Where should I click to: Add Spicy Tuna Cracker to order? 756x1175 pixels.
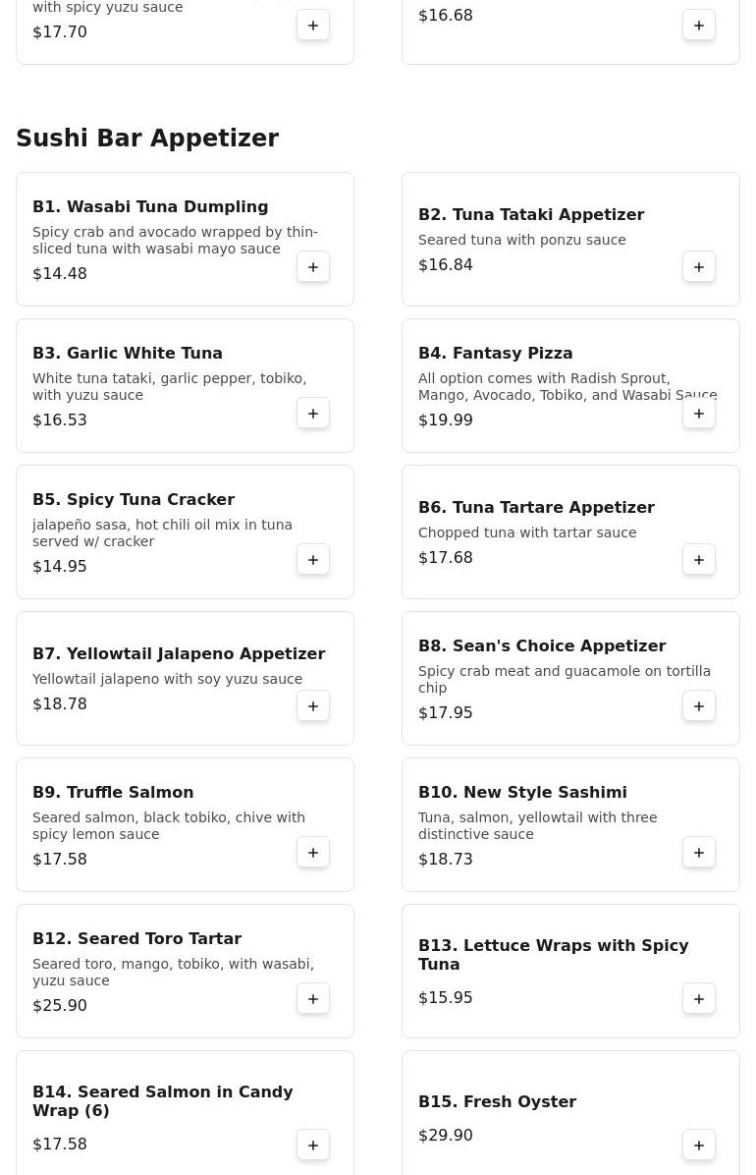click(x=313, y=560)
